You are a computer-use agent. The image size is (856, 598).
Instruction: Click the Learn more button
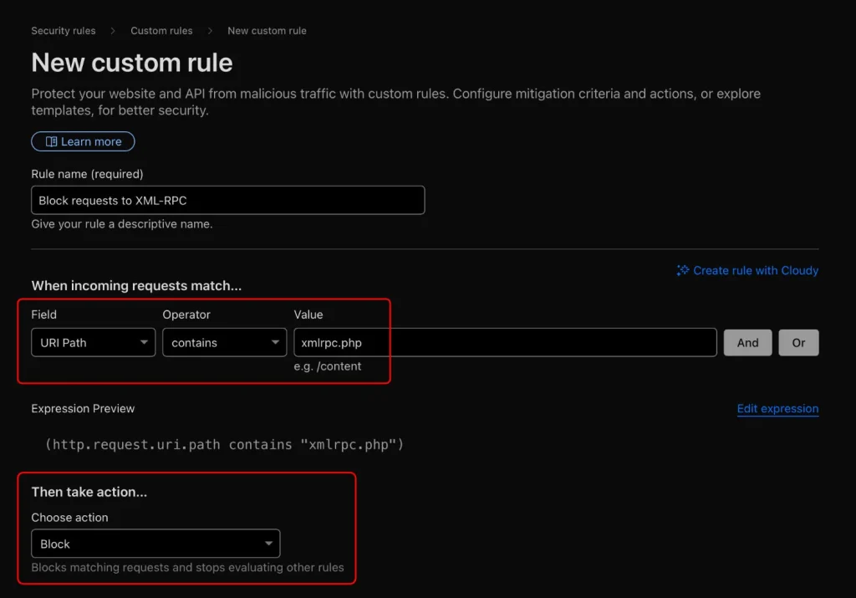(x=83, y=141)
